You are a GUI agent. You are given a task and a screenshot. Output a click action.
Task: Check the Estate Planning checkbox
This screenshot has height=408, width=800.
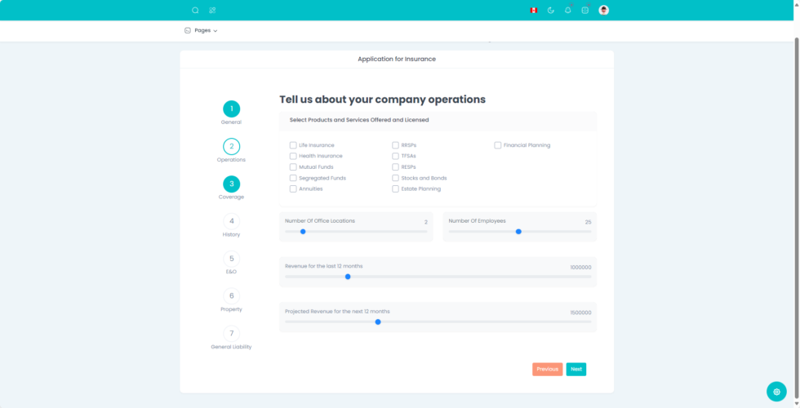pyautogui.click(x=395, y=188)
